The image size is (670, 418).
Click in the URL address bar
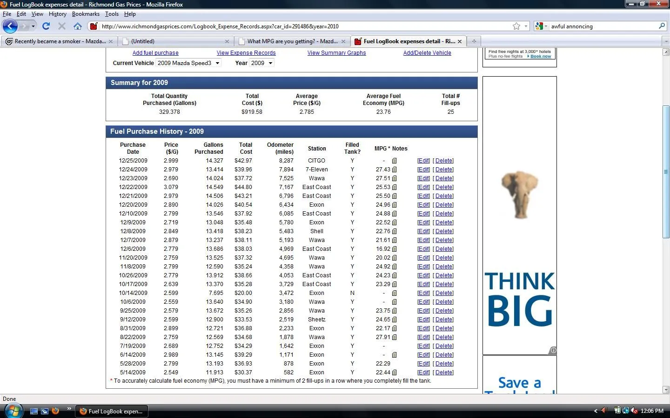(x=302, y=26)
